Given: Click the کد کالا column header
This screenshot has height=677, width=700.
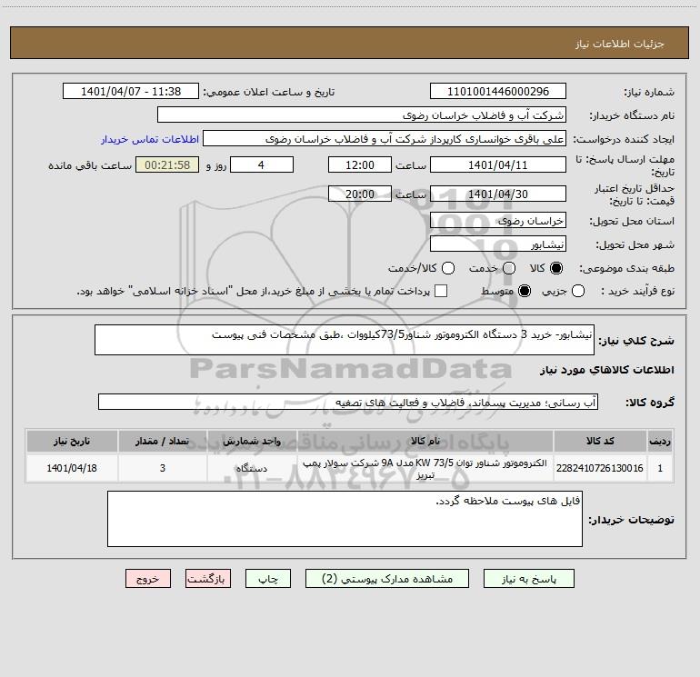Looking at the screenshot, I should (600, 441).
